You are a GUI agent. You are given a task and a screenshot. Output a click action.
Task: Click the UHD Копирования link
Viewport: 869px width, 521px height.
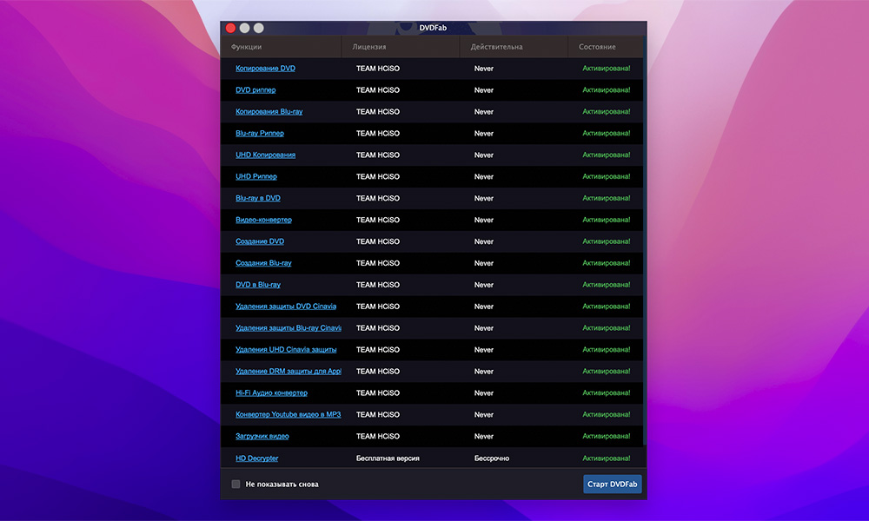click(x=265, y=155)
